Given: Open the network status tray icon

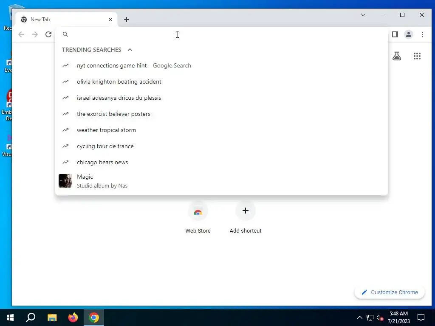Looking at the screenshot, I should tap(370, 318).
